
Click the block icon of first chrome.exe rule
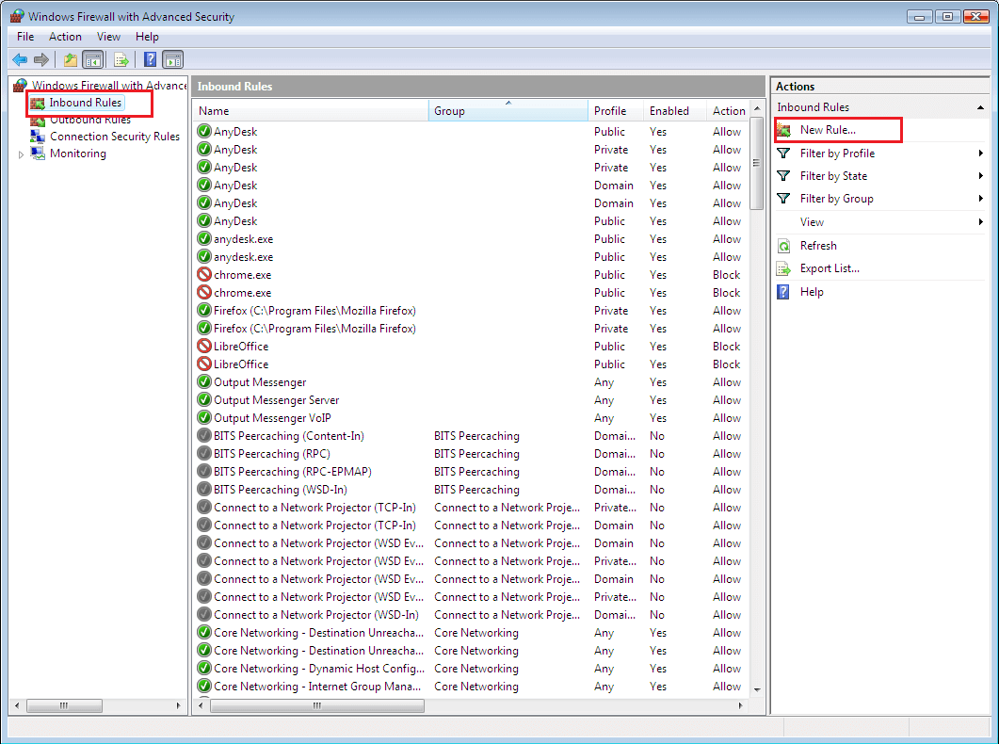point(204,275)
